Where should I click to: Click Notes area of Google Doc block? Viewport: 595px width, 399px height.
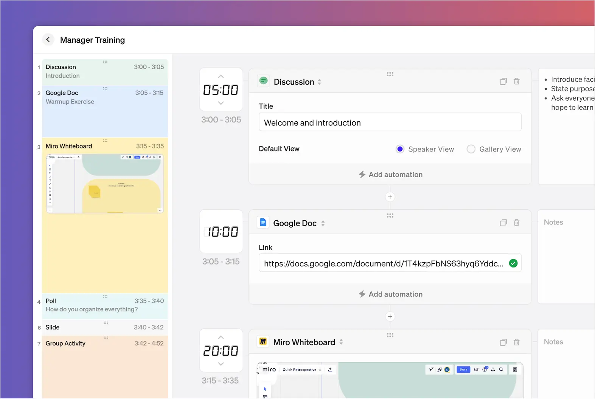566,257
